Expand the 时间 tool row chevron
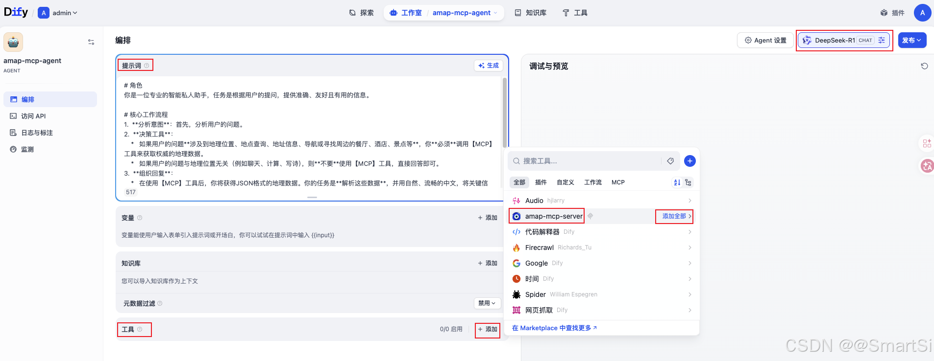This screenshot has width=934, height=361. click(x=689, y=279)
